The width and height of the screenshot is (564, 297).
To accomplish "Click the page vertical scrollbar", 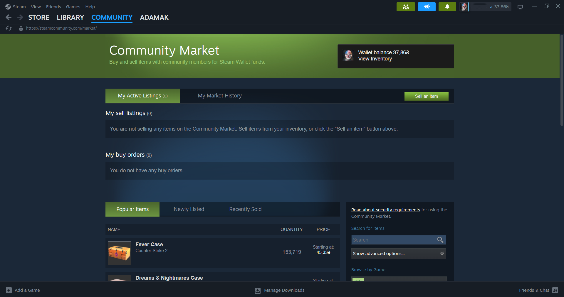I will click(x=562, y=80).
